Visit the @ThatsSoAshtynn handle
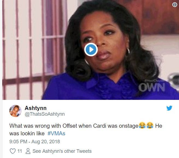This screenshot has height=158, width=179. click(x=45, y=114)
